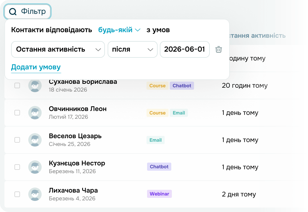Viewport: 308px width, 212px height.
Task: Click '1 день тому' in Веселов Цезарь row
Action: click(x=240, y=140)
